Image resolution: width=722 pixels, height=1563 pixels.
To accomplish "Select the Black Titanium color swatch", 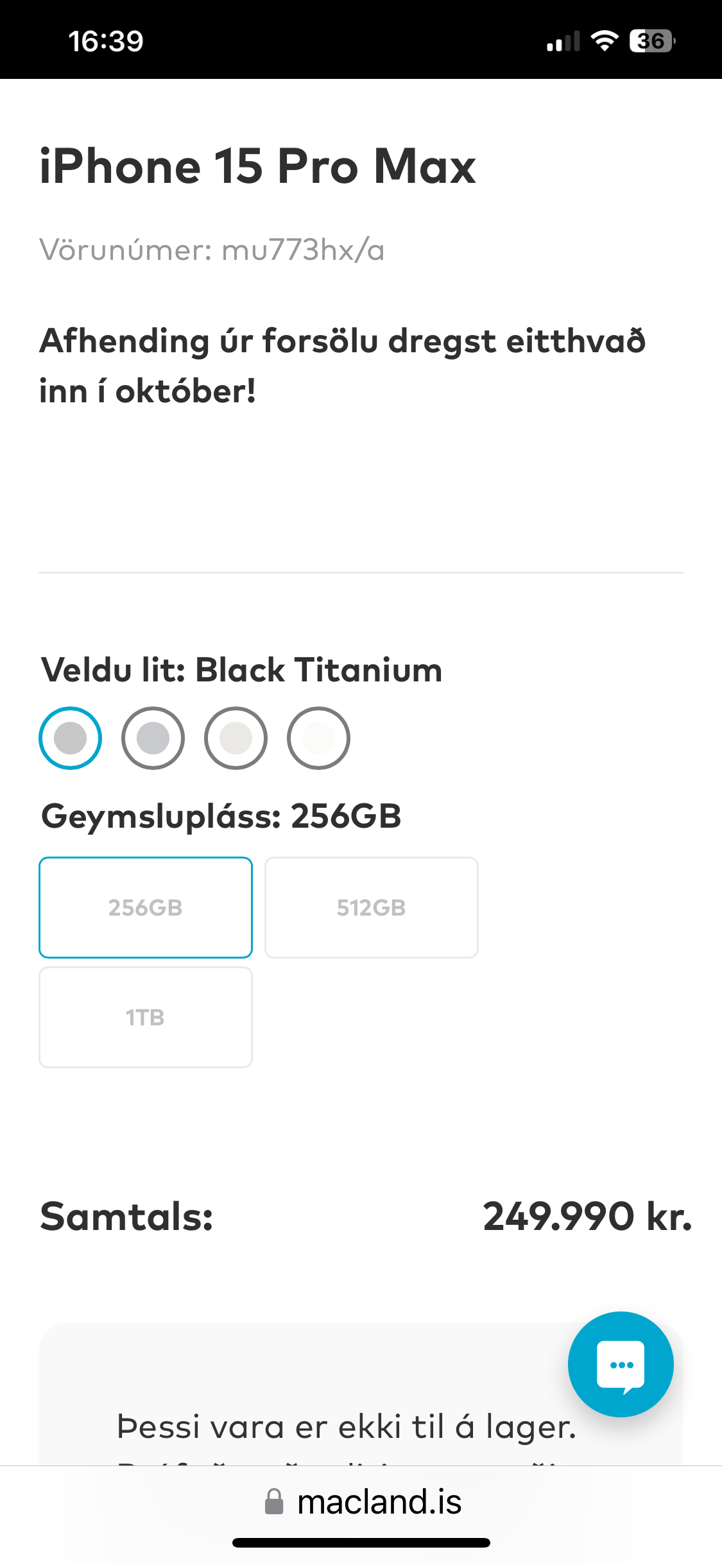I will [x=71, y=738].
